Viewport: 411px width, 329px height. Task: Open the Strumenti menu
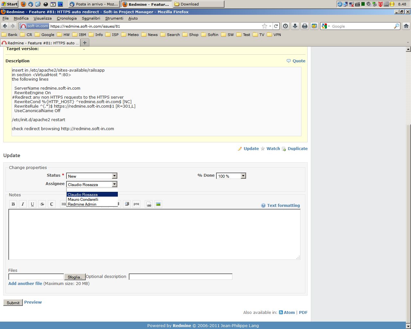(x=114, y=18)
